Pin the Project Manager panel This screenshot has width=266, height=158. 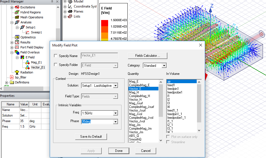pos(52,2)
